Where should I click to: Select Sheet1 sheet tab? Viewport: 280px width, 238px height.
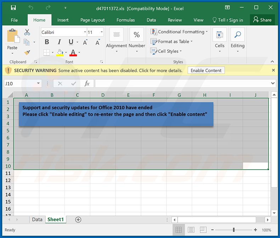point(56,220)
